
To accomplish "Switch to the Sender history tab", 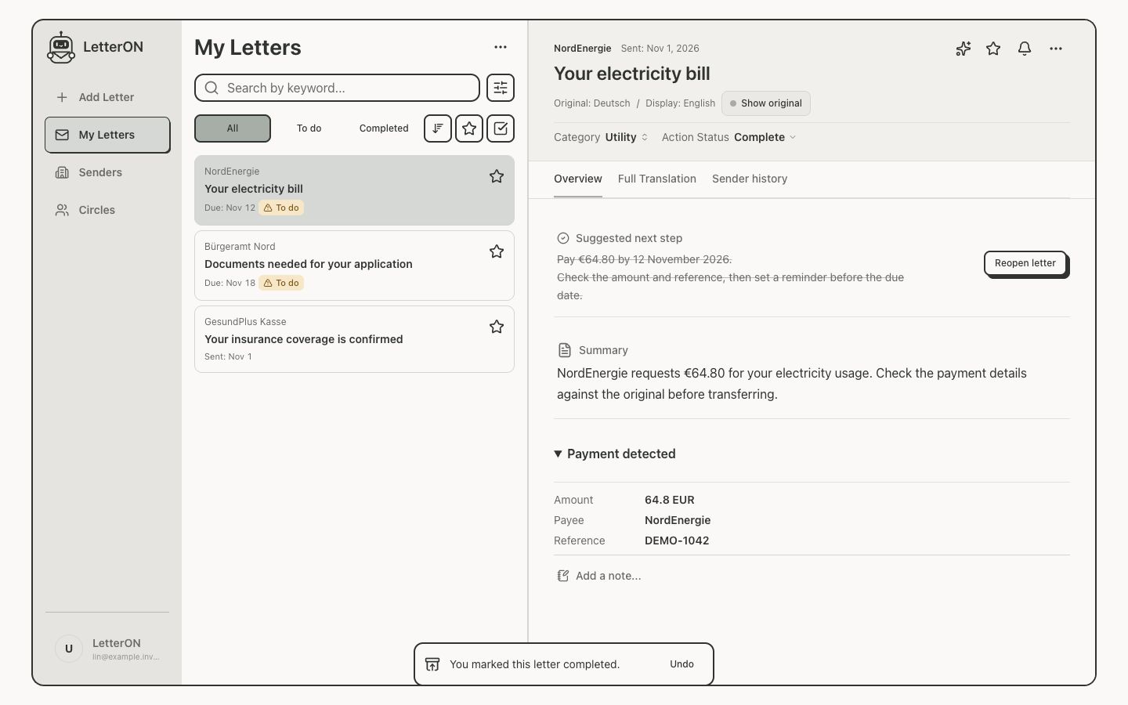I will tap(750, 179).
